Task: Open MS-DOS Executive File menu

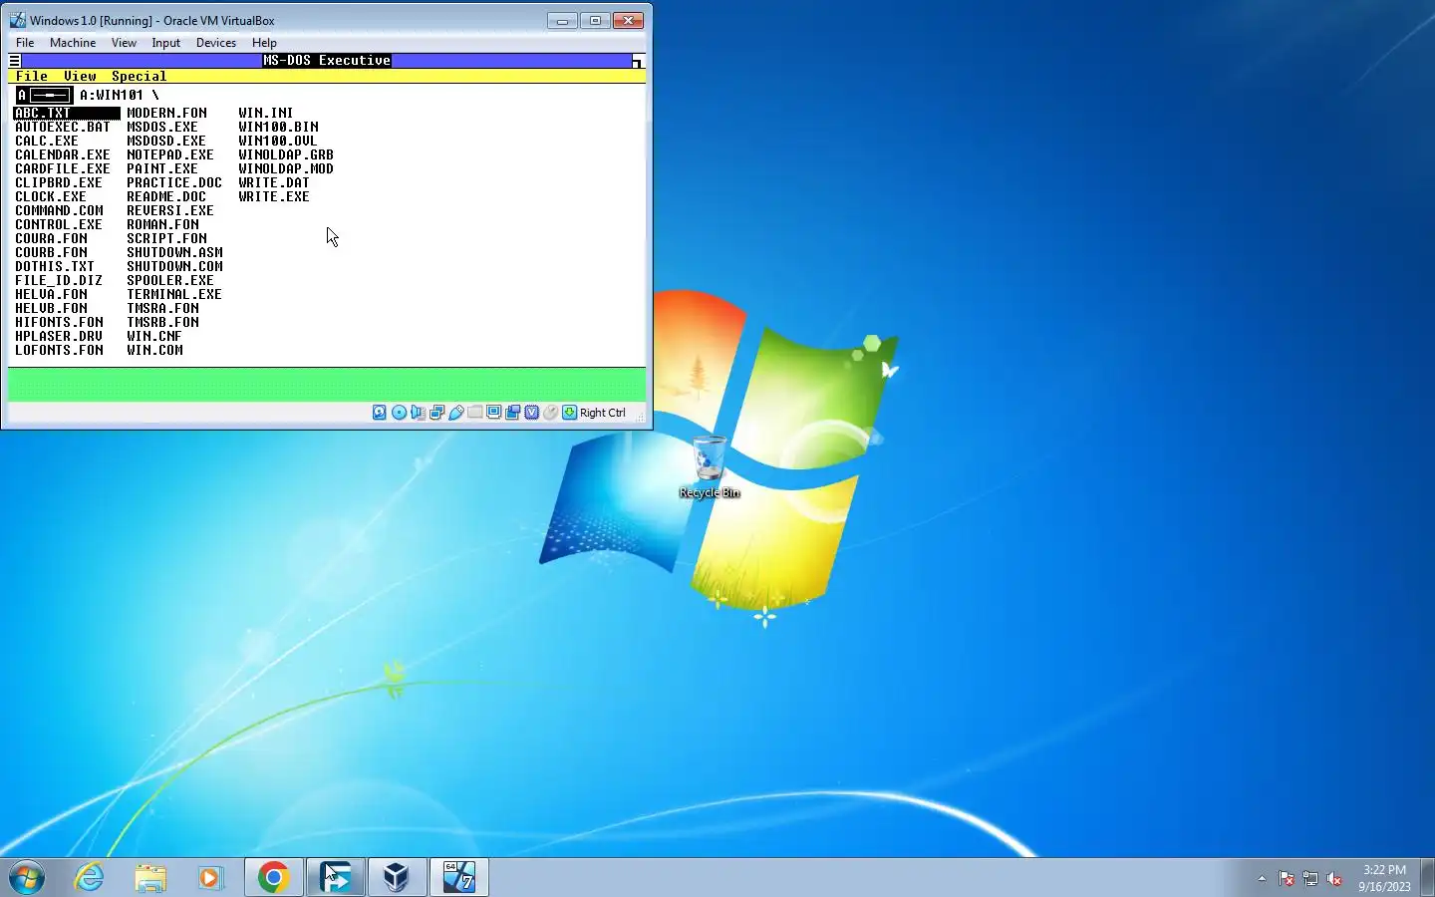Action: coord(32,77)
